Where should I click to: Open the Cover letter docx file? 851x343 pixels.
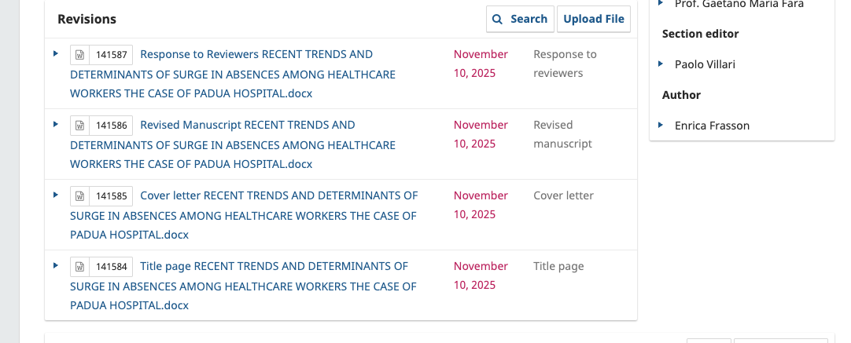tap(244, 215)
